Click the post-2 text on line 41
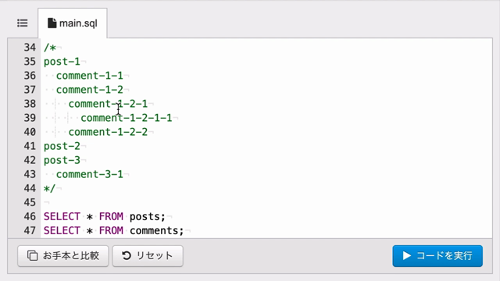500x281 pixels. point(62,146)
